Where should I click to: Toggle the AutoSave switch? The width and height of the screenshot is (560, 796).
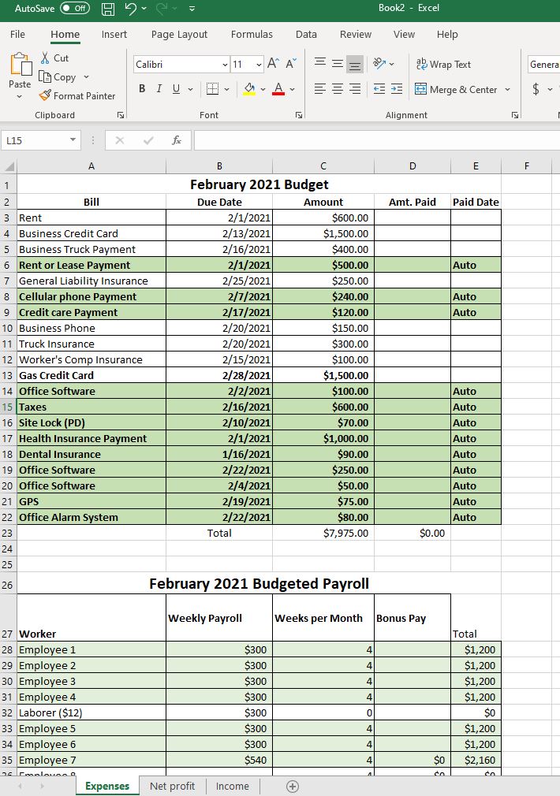[75, 8]
